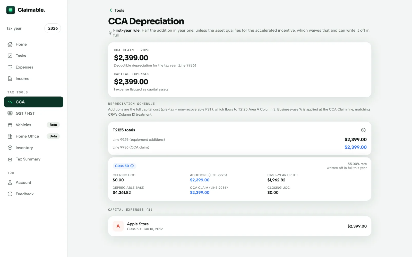Click the Vehicles car icon

point(10,125)
